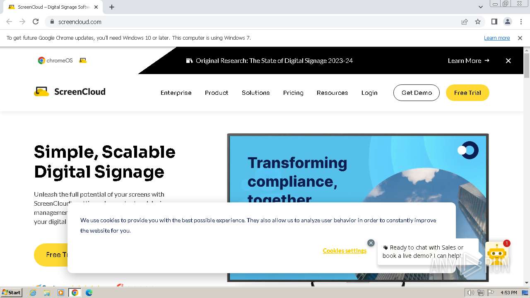Open Cookies settings link
Image resolution: width=530 pixels, height=298 pixels.
click(x=344, y=251)
